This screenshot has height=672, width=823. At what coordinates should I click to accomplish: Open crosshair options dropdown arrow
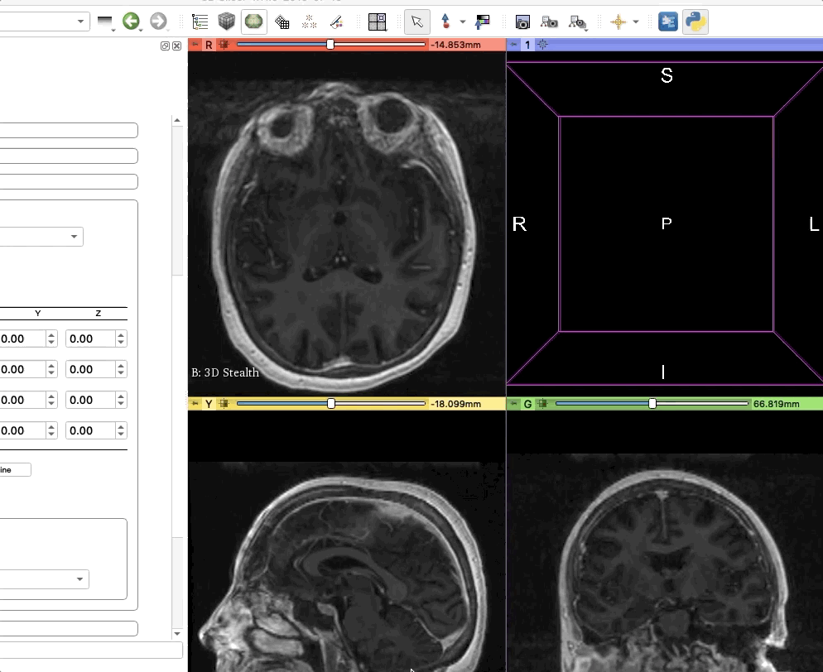636,22
